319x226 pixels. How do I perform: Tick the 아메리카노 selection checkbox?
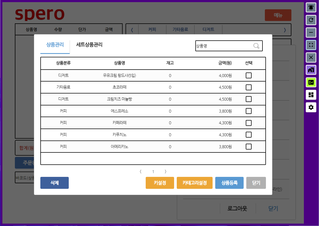point(249,147)
